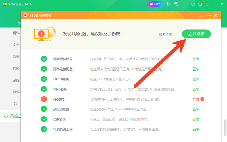Click the green check icon for LSP协议
227x142 pixels.
pos(44,119)
